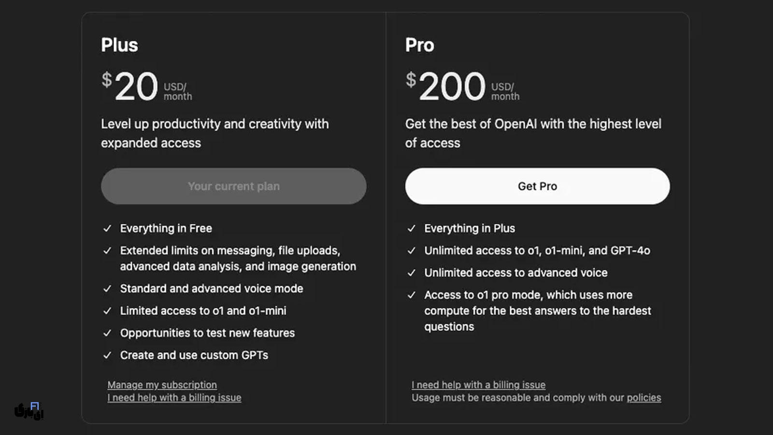
Task: Click the Get Pro button
Action: 537,186
